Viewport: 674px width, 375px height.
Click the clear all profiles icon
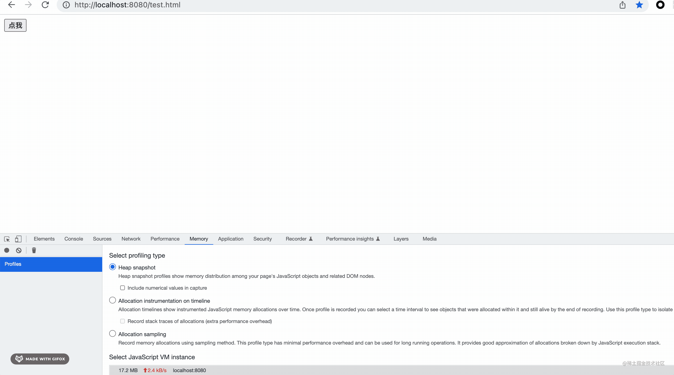pyautogui.click(x=19, y=250)
